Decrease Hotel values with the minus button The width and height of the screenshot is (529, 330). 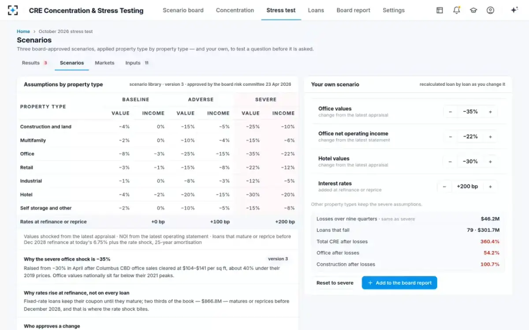(x=450, y=161)
